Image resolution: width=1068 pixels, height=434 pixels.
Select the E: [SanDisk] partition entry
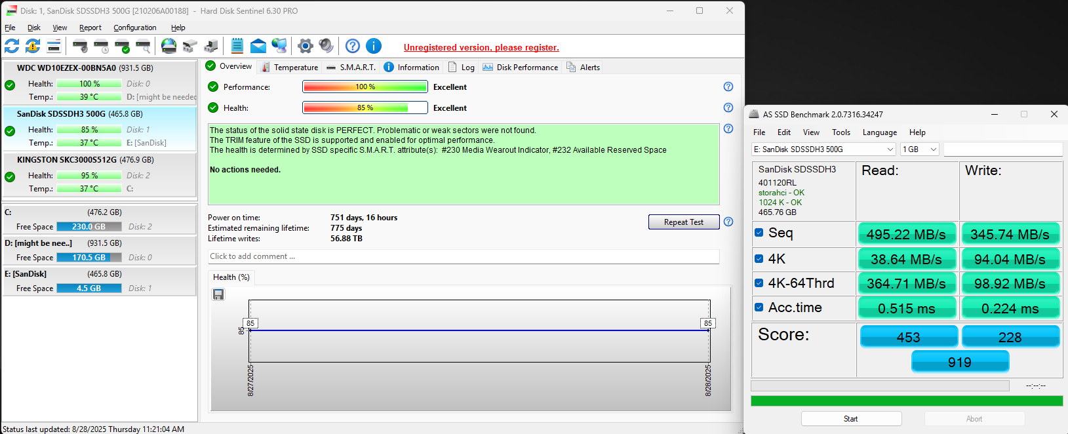[x=100, y=281]
